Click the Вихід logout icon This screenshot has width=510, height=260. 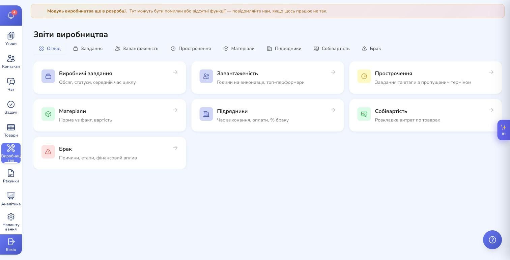(11, 242)
